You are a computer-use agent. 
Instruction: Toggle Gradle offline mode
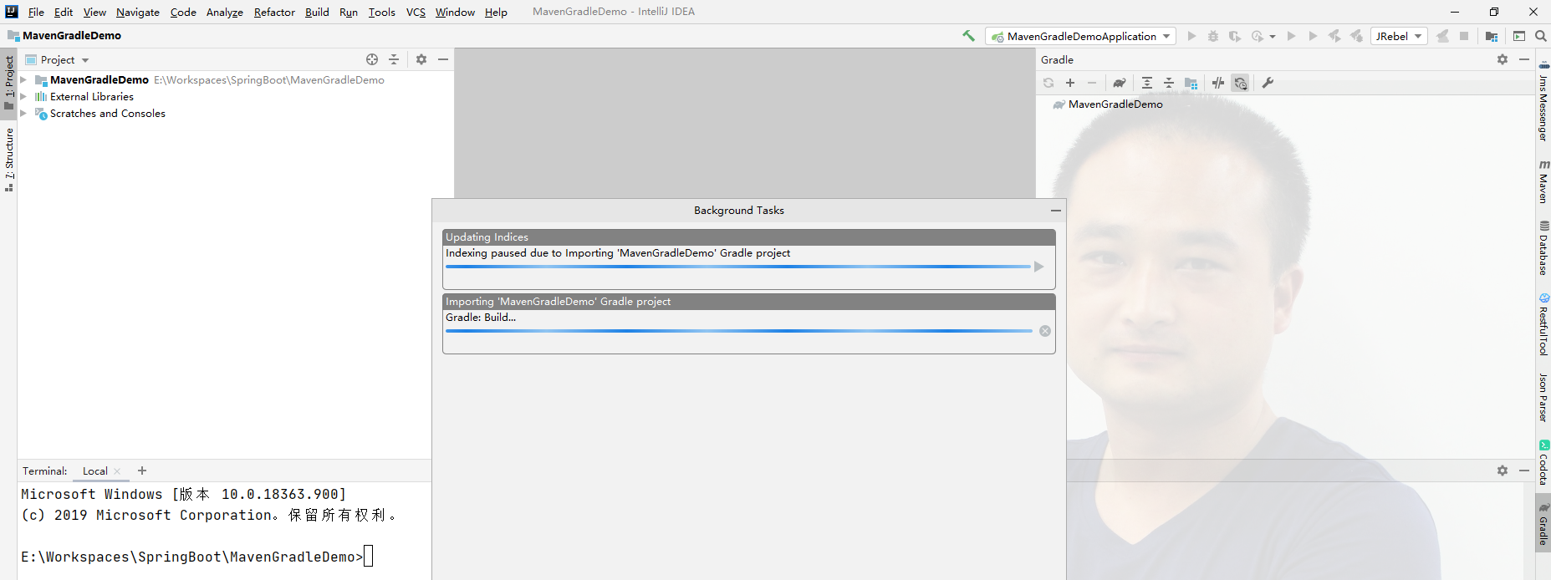(1218, 83)
